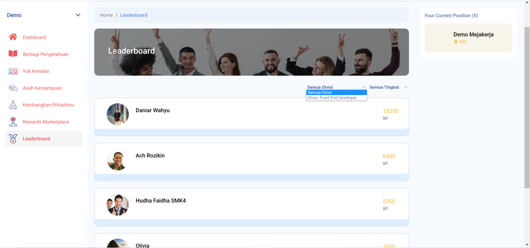Click Daniar Wahyu's profile photo
This screenshot has height=248, width=530.
[x=117, y=114]
